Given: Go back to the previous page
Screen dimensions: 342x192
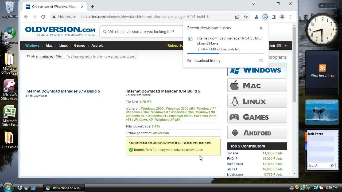Looking at the screenshot, I should pyautogui.click(x=26, y=17).
